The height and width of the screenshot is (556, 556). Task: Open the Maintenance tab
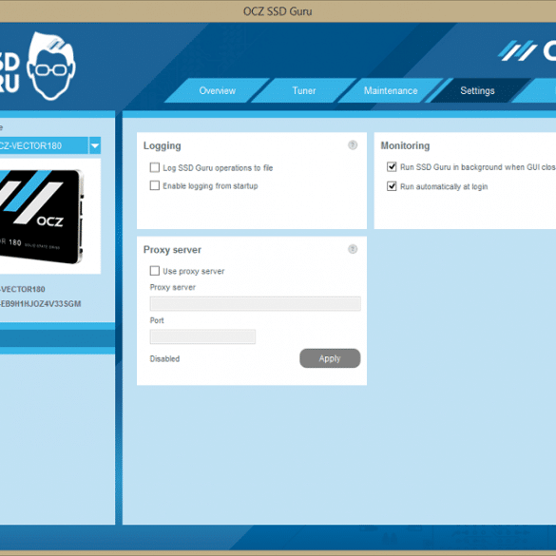pos(391,91)
